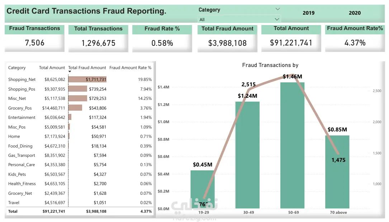Screen dimensions: 389x222
Task: Open the Category slicer dropdown showing All
Action: [239, 19]
